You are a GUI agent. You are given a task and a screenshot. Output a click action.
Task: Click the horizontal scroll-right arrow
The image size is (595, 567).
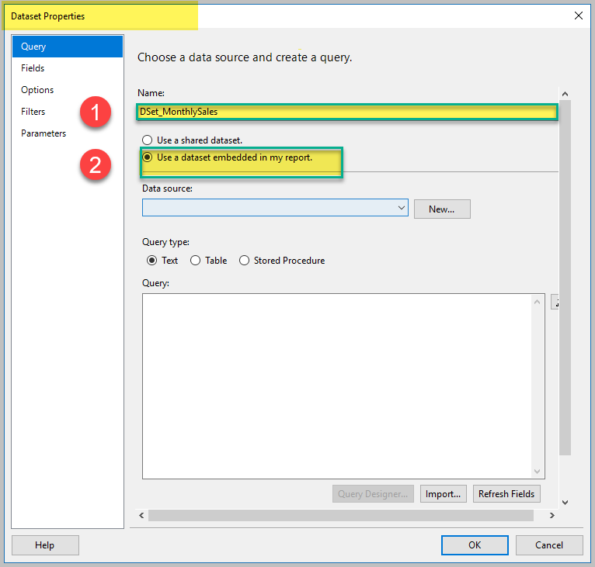pyautogui.click(x=552, y=516)
